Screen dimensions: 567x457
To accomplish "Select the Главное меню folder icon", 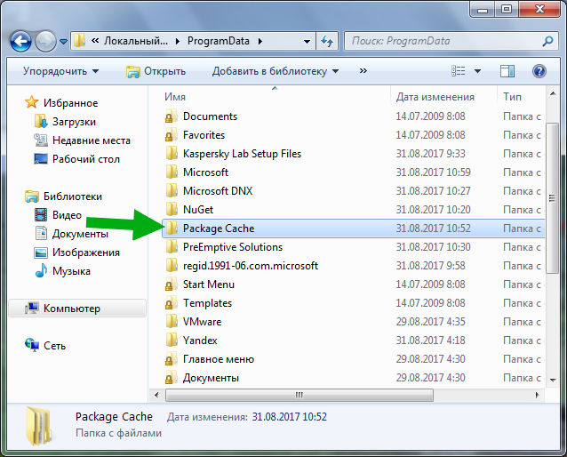I will 172,359.
